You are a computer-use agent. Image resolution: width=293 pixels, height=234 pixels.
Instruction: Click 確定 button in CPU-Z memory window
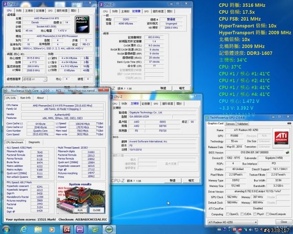tap(182, 88)
